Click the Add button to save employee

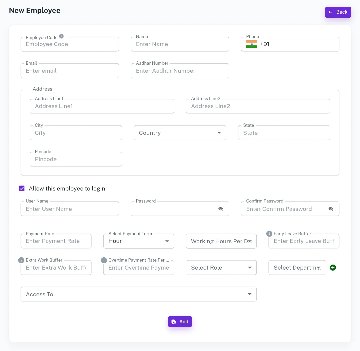coord(180,322)
